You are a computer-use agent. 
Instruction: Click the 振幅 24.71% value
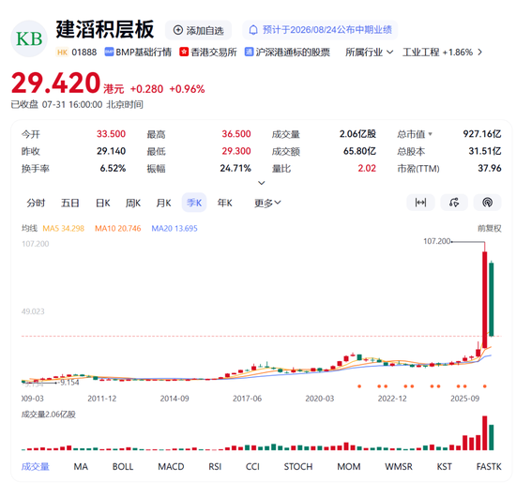pyautogui.click(x=235, y=168)
